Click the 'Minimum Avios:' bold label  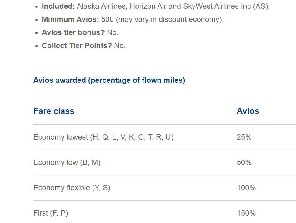tap(70, 19)
